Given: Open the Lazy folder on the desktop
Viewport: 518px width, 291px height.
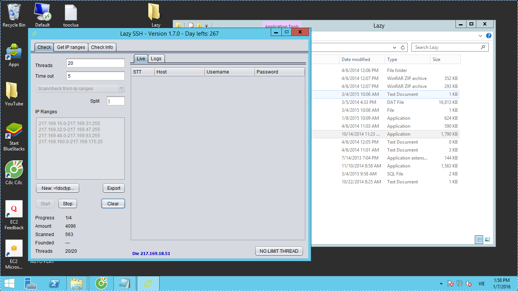Looking at the screenshot, I should [x=156, y=15].
